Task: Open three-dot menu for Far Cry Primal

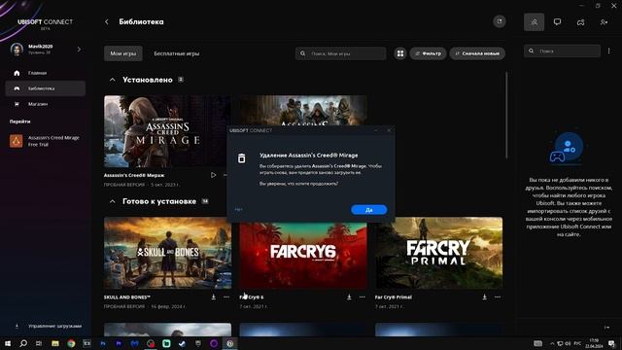Action: pyautogui.click(x=498, y=297)
